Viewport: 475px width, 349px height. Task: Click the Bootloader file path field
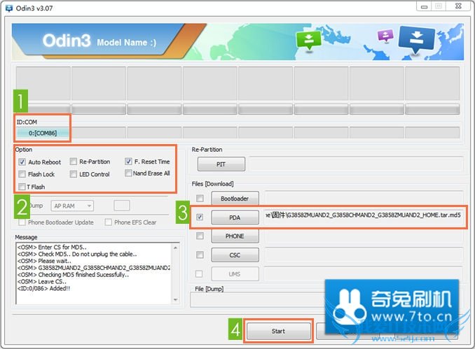364,198
